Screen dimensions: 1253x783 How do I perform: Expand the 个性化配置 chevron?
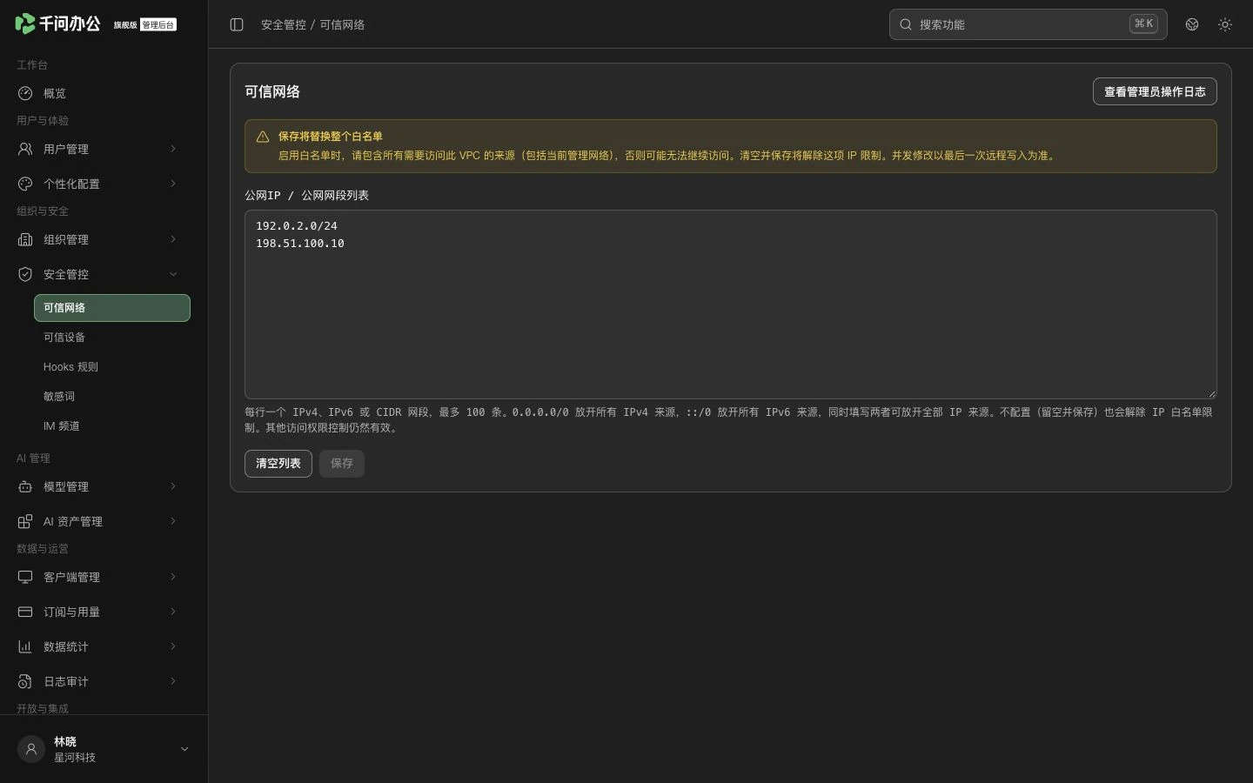pos(173,184)
